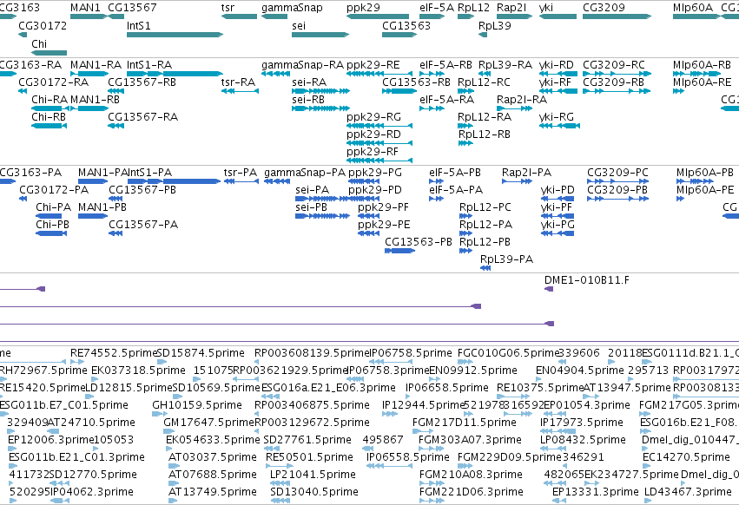Click transcript Mlp60A-RB
Screen dimensions: 739x505
tap(703, 64)
